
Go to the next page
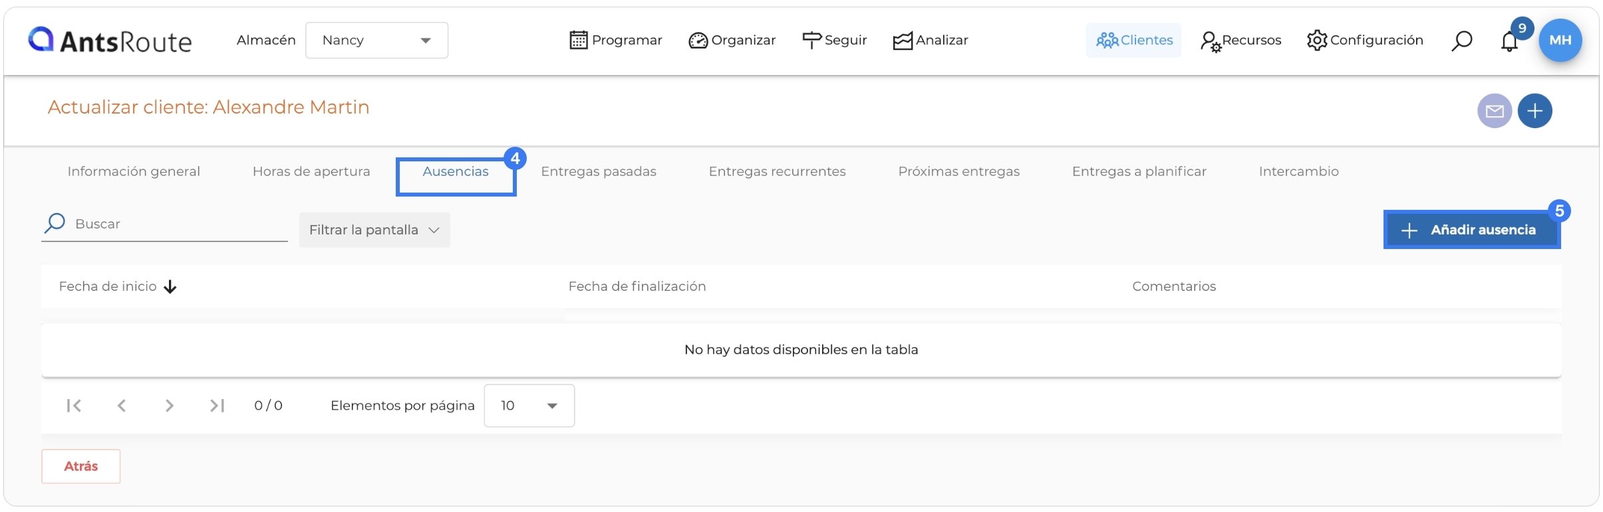pos(170,406)
